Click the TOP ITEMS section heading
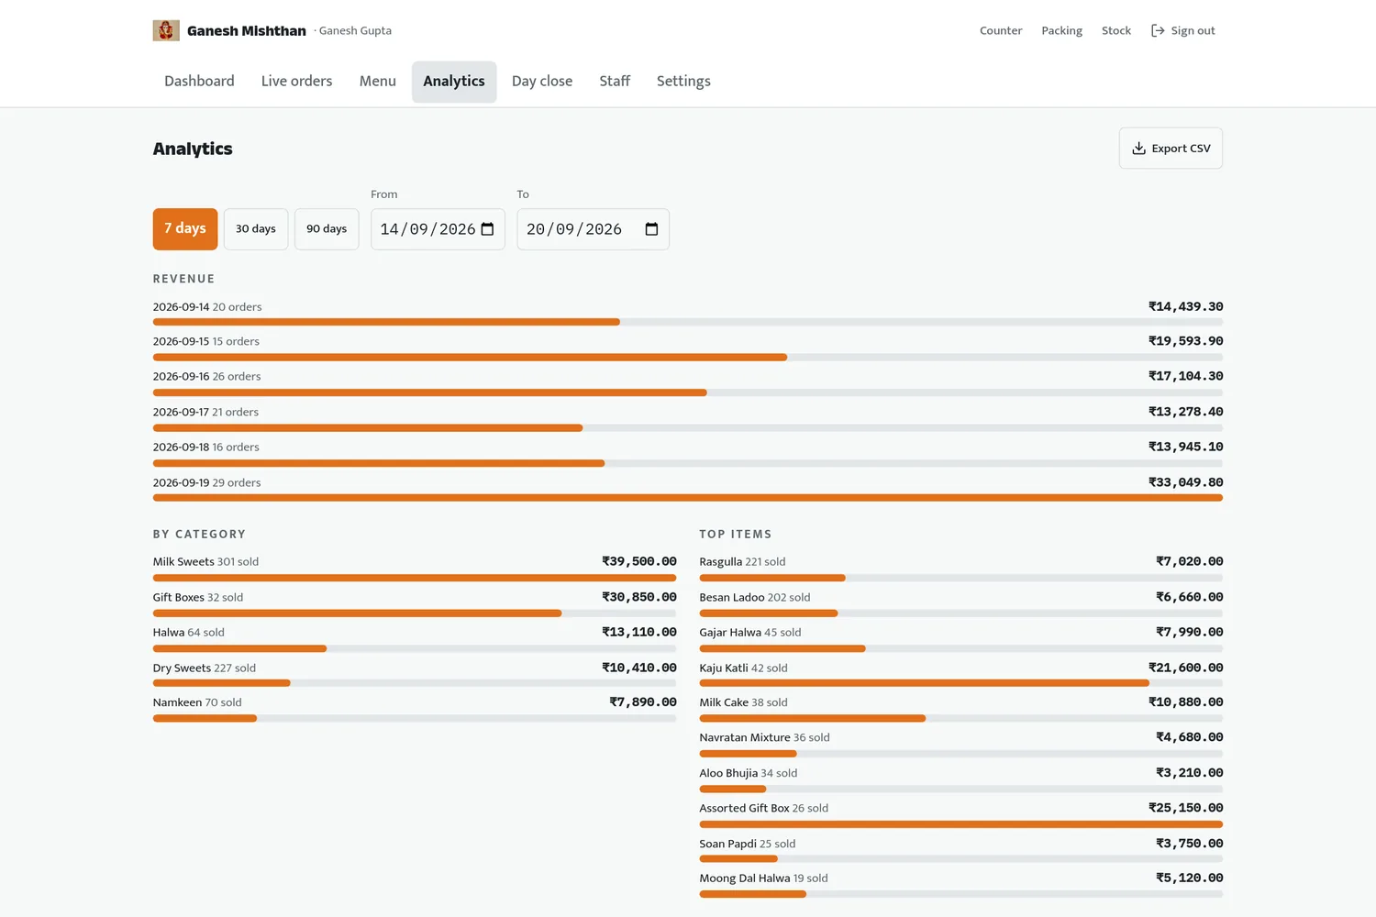 [736, 535]
